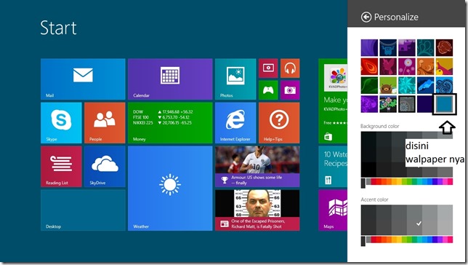Pick the yellow background with red bird
468x265 pixels.
point(444,66)
